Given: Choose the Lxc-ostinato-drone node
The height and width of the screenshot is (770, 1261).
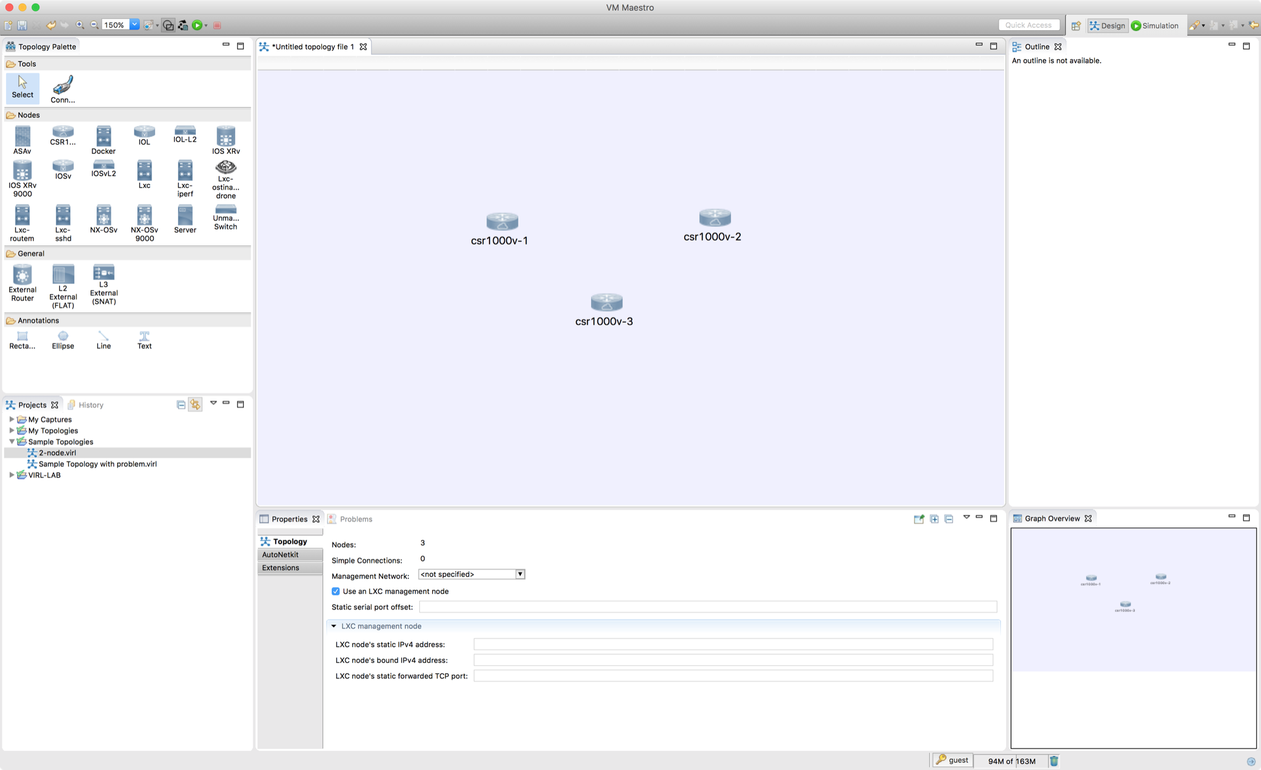Looking at the screenshot, I should [x=226, y=180].
